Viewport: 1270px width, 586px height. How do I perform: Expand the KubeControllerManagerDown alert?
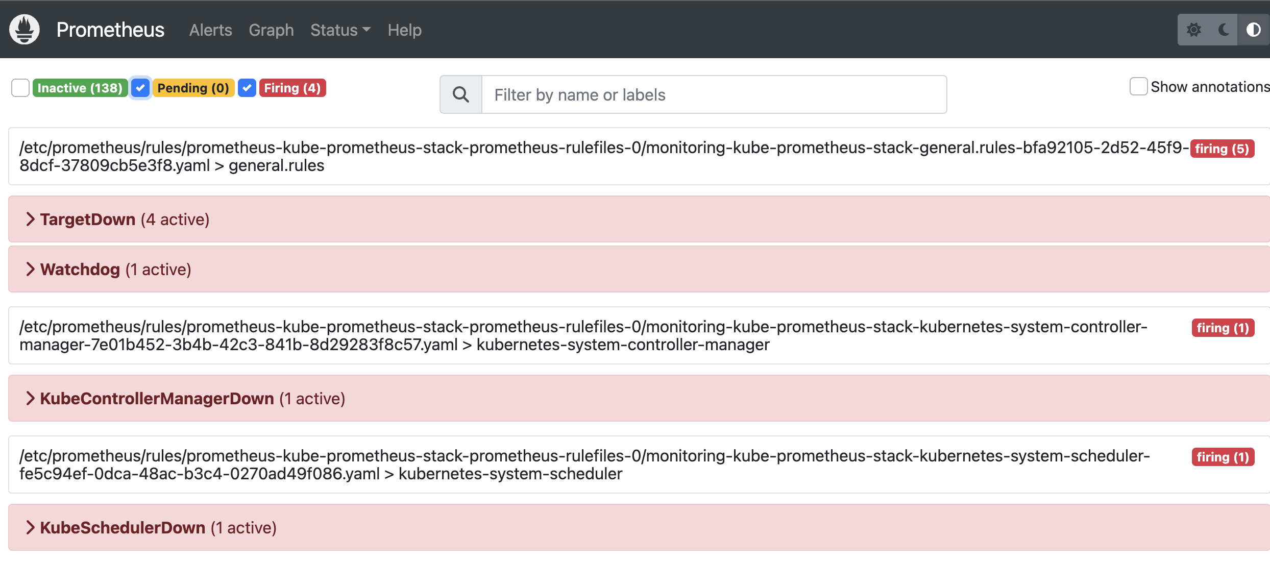31,398
